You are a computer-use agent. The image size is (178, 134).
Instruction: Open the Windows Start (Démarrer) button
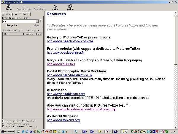click(8, 132)
